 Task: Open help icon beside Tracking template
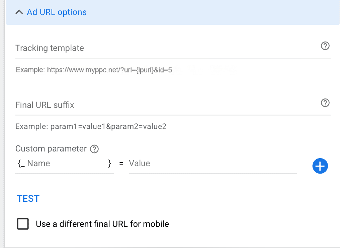325,46
